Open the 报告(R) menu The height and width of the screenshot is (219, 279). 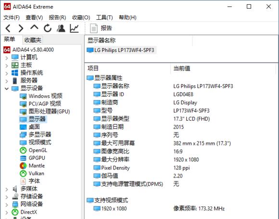(x=57, y=17)
